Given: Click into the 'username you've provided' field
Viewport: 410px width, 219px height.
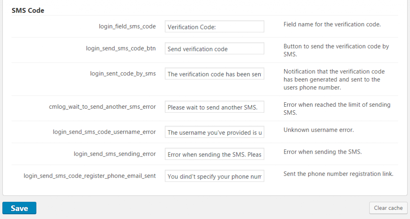Looking at the screenshot, I should click(x=214, y=132).
